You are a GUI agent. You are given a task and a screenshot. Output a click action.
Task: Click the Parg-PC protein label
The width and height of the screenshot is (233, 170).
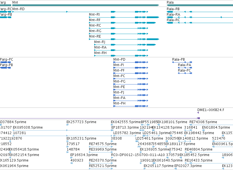coord(7,59)
